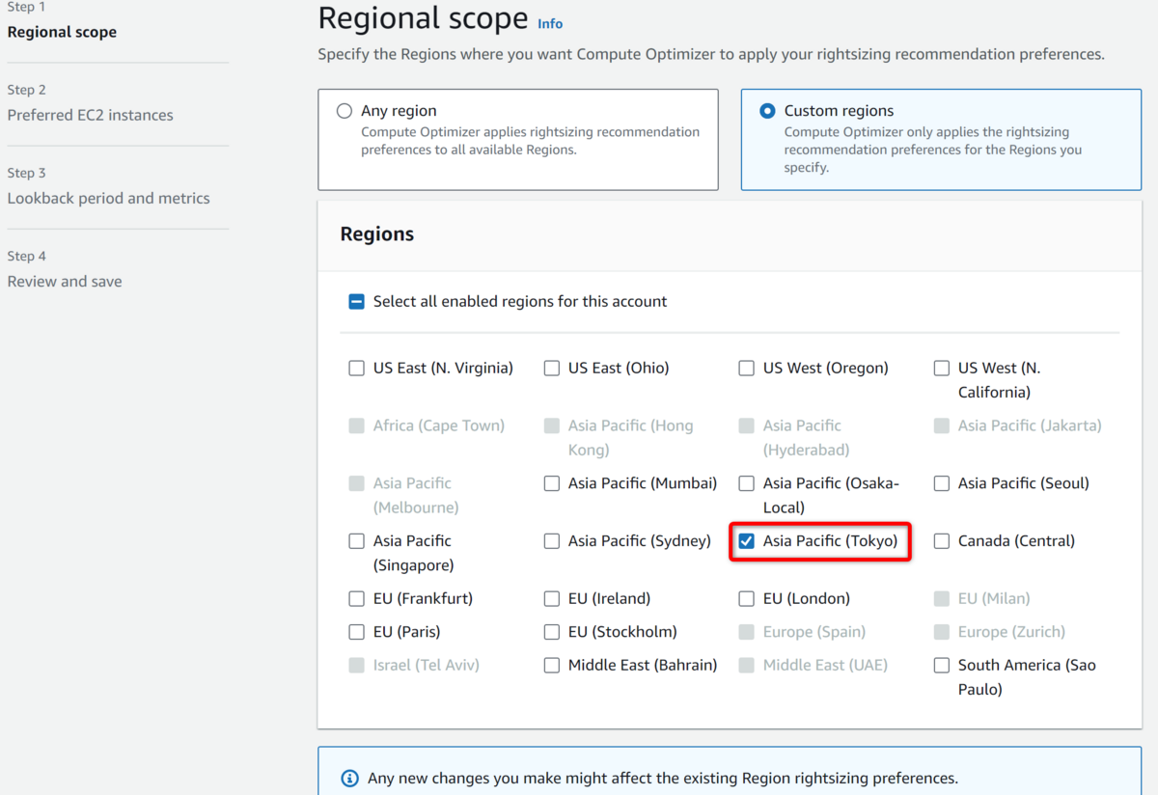Click the disabled Asia Pacific (Jakarta) checkbox
The width and height of the screenshot is (1158, 795).
tap(941, 425)
